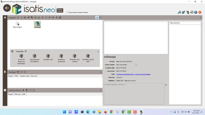Enable Skip project manager at startup
The width and height of the screenshot is (205, 115).
point(68,12)
